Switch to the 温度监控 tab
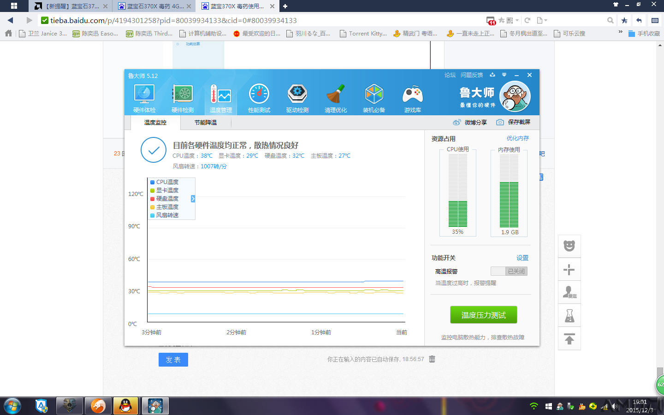This screenshot has height=415, width=664. coord(155,122)
